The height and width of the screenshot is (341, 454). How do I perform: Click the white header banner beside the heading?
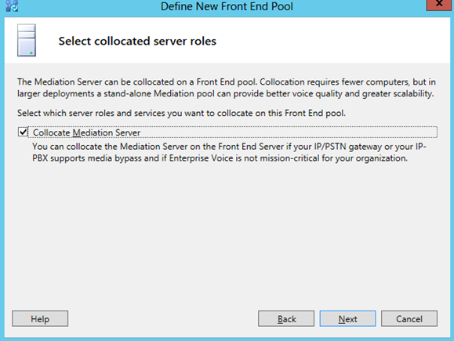pyautogui.click(x=333, y=41)
